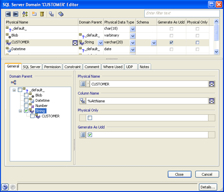Delete the domain using the trash icon
Viewport: 224px width, 192px height.
tap(42, 14)
